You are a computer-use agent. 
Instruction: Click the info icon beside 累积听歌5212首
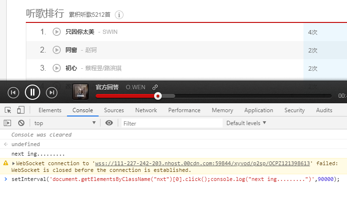(119, 15)
